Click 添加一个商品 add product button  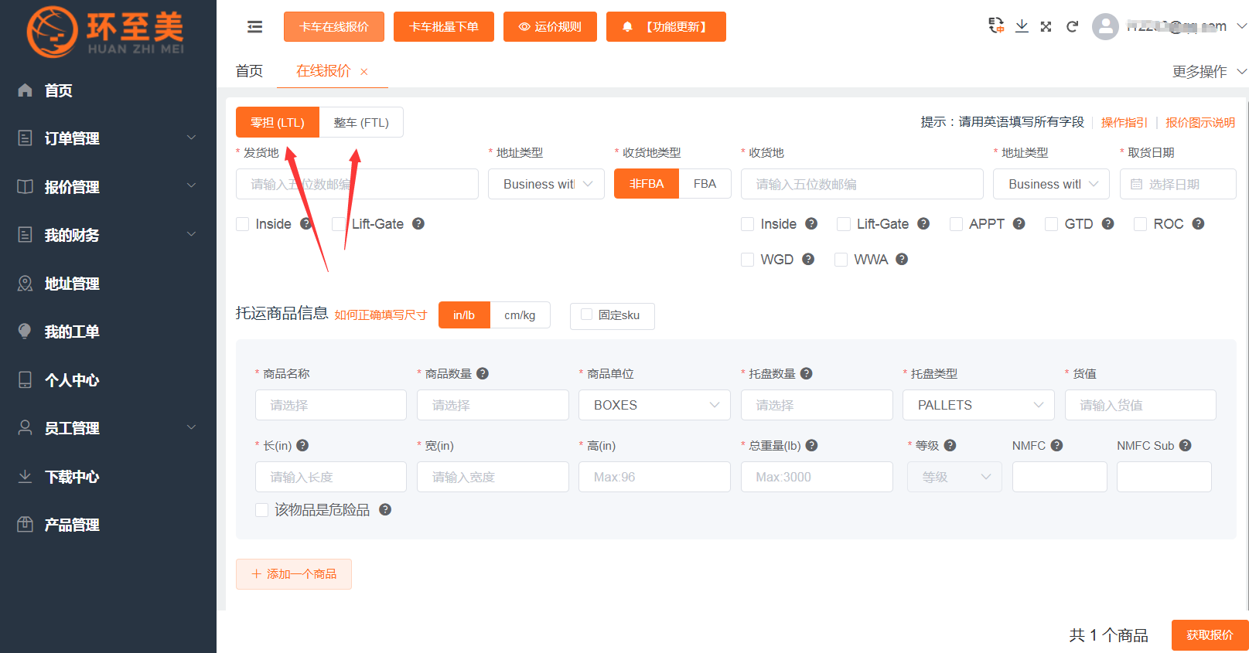coord(294,574)
